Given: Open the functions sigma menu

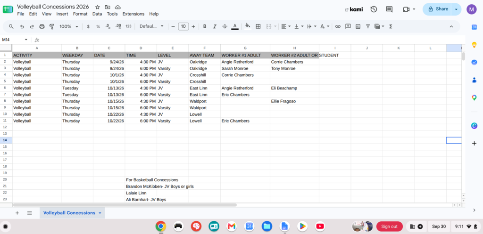Looking at the screenshot, I should click(391, 26).
